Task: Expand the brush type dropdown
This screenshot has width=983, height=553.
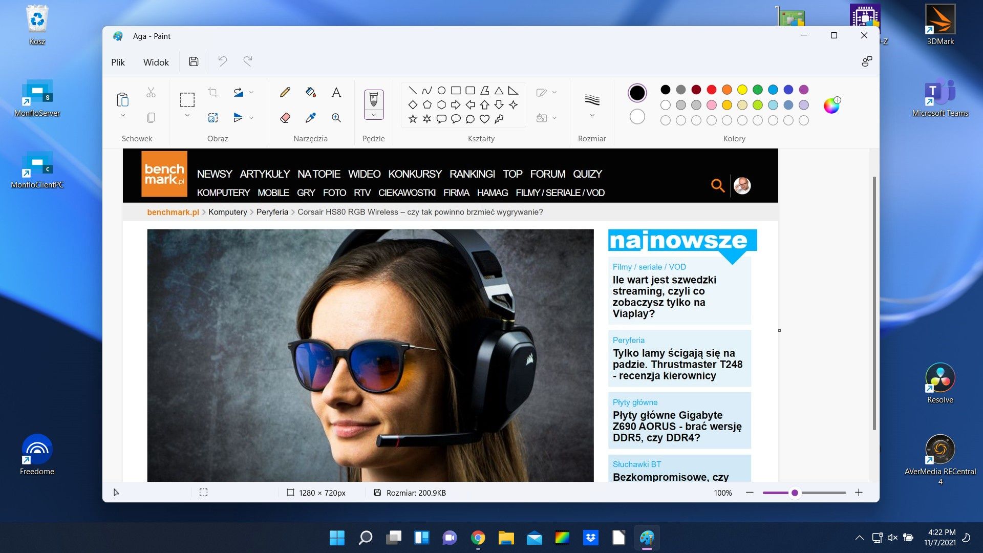Action: 374,115
